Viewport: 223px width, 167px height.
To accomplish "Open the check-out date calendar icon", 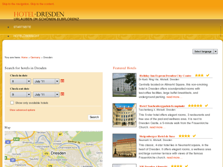I will pyautogui.click(x=62, y=94).
